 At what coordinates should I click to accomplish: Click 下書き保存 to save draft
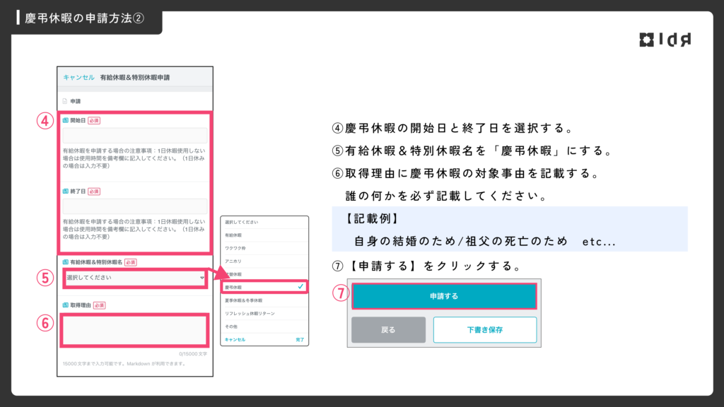pyautogui.click(x=484, y=330)
